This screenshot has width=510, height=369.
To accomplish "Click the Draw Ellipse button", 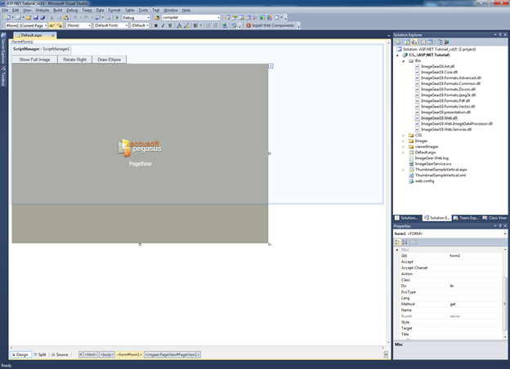I will (x=110, y=60).
